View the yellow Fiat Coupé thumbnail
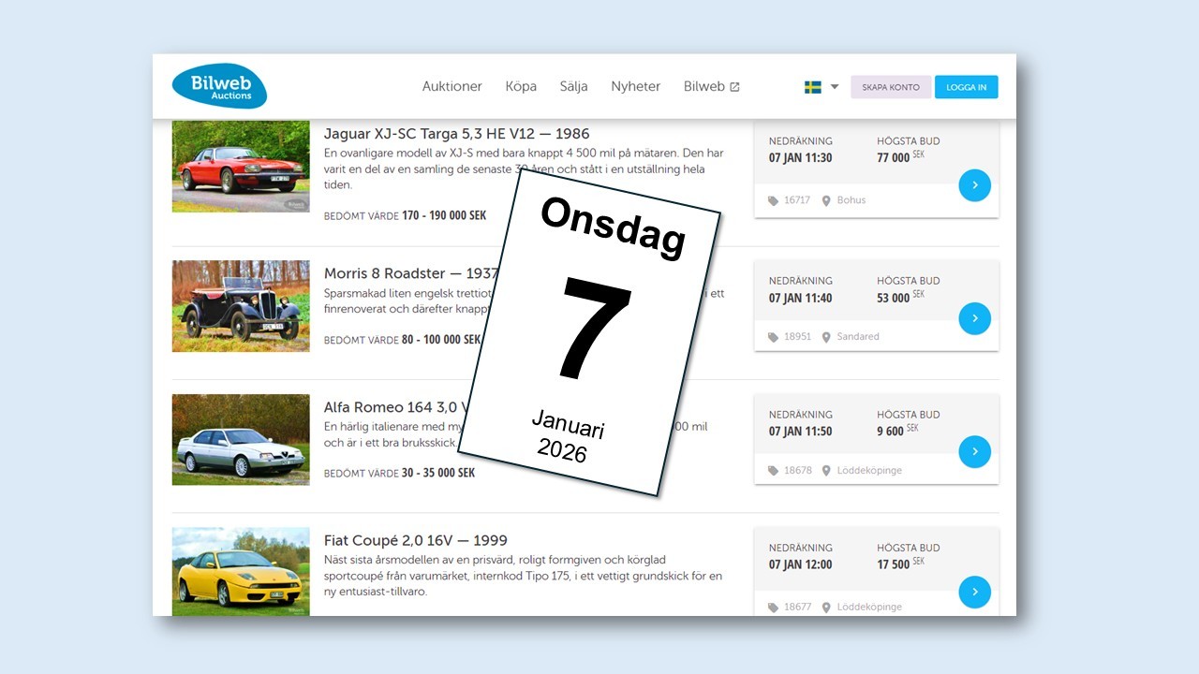Image resolution: width=1199 pixels, height=674 pixels. click(241, 571)
